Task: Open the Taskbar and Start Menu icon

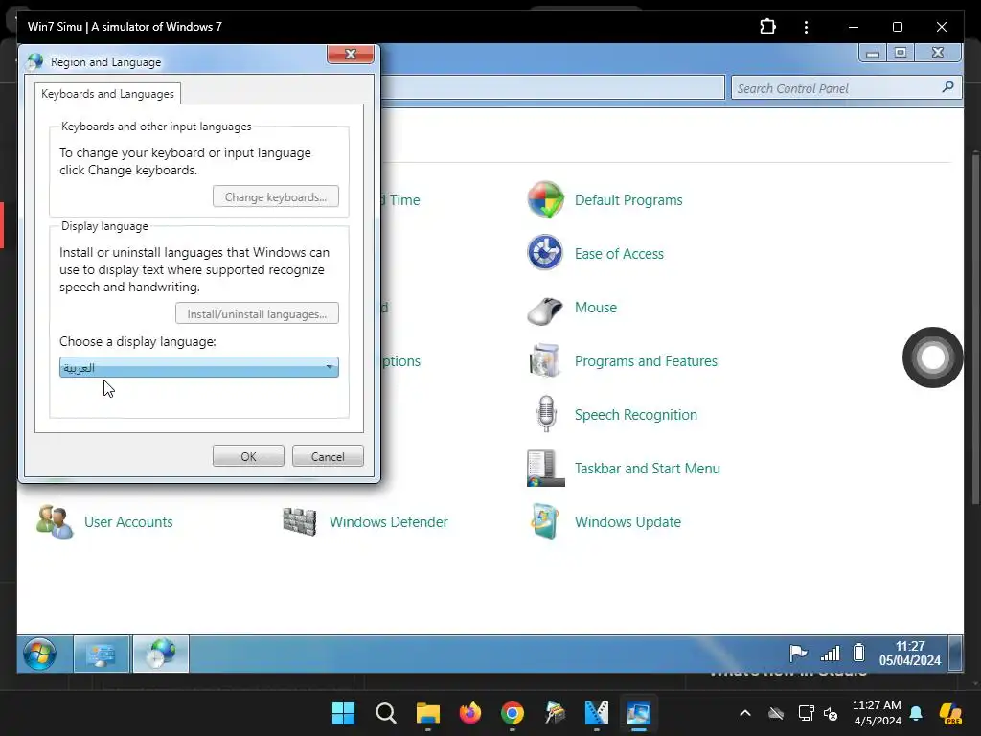Action: tap(545, 468)
